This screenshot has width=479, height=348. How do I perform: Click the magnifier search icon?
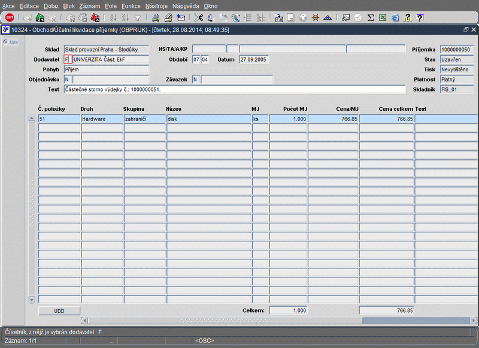click(235, 18)
